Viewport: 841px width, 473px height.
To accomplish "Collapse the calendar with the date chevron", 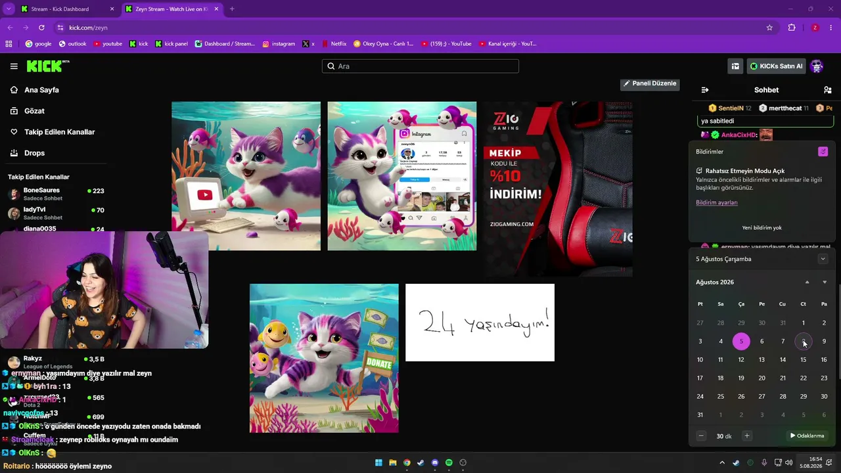I will point(823,259).
